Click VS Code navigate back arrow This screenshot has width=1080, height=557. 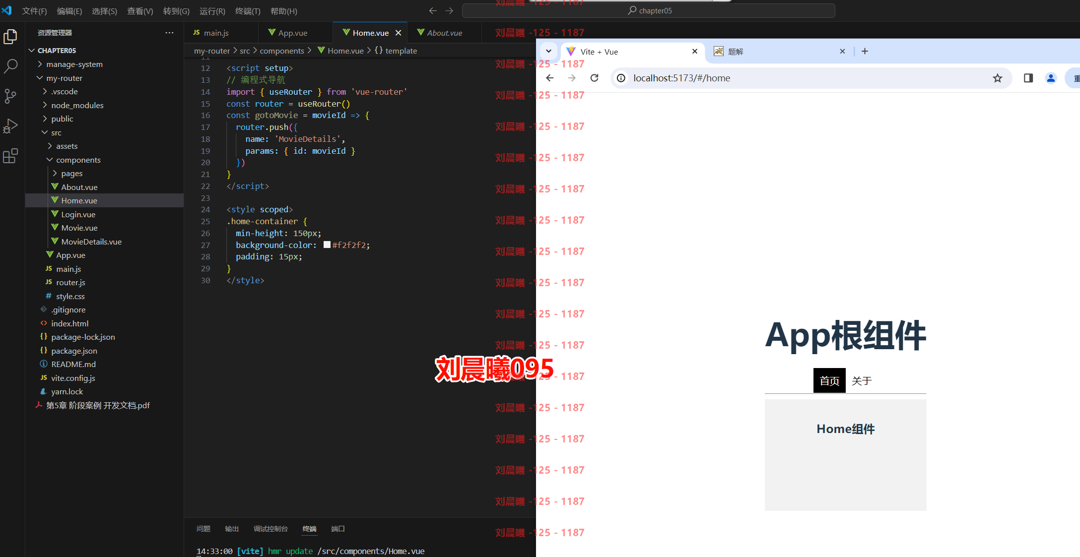pyautogui.click(x=433, y=10)
